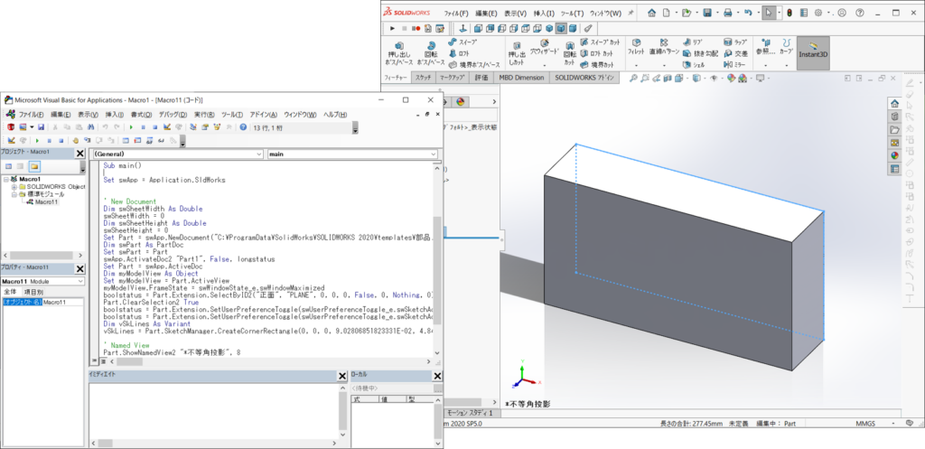
Task: Click the Extruded Cut (押し出しカット) tool
Action: coord(517,53)
